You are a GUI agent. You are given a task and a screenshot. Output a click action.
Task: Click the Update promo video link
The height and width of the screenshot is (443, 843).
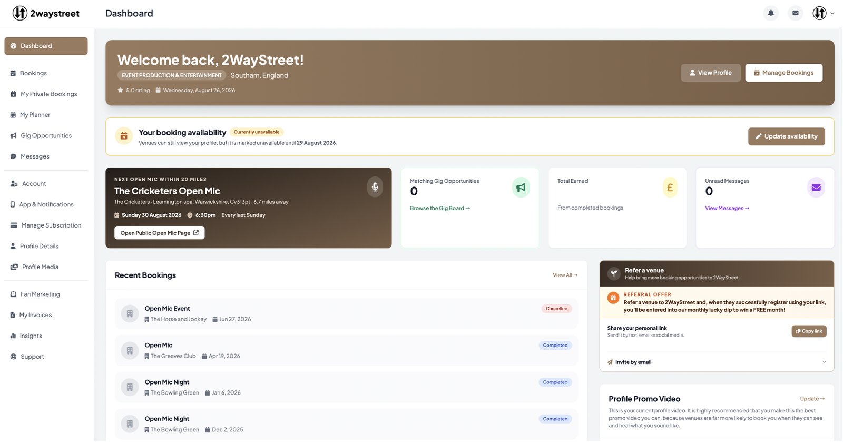click(x=812, y=399)
